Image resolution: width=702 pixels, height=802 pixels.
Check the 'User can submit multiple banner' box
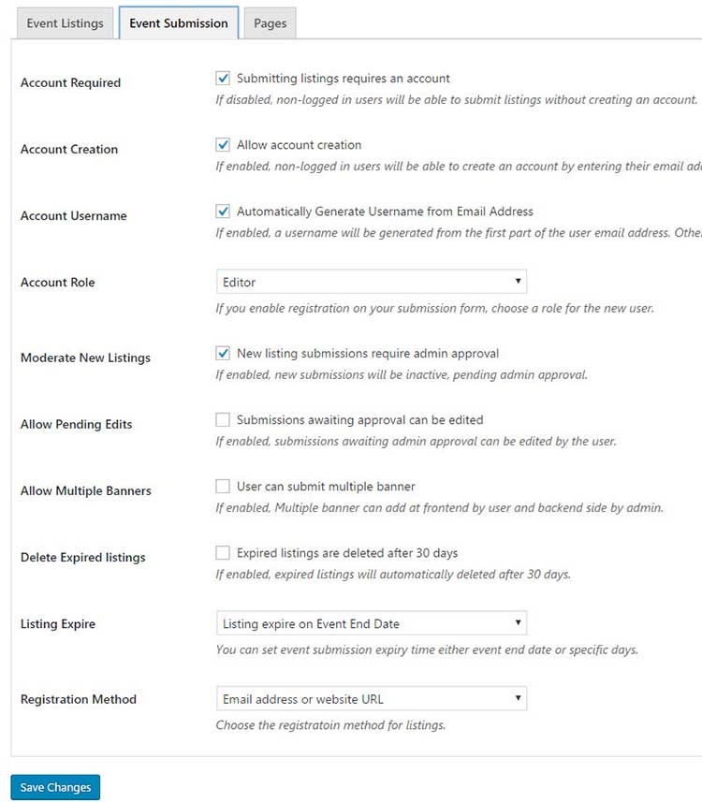click(223, 487)
